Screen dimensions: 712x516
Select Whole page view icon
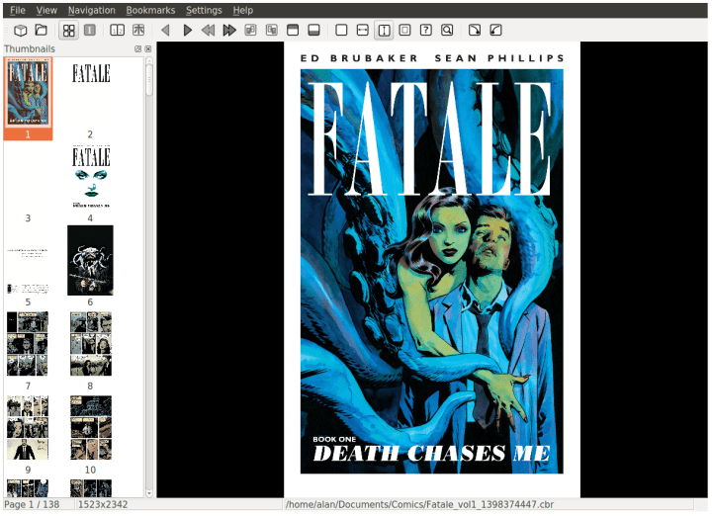[x=404, y=31]
